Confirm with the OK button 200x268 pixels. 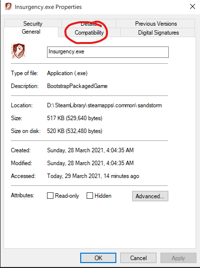98,258
